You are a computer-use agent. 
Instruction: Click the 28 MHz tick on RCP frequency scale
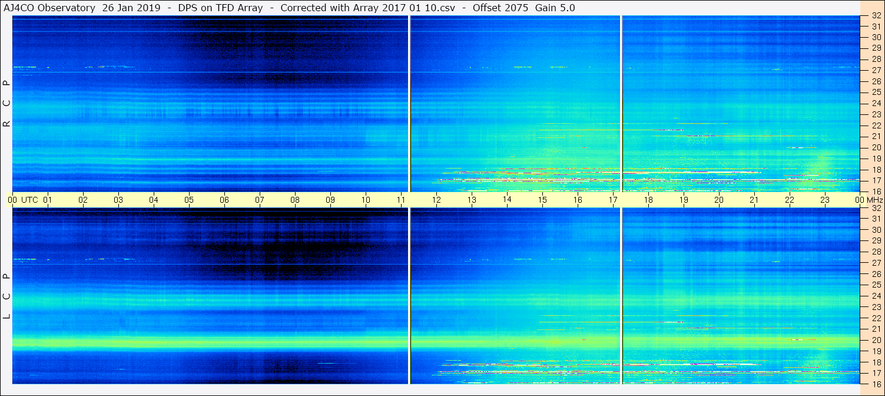coord(876,59)
